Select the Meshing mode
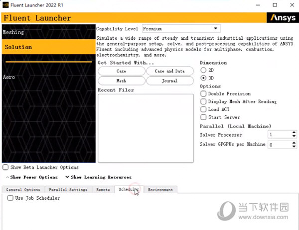 pyautogui.click(x=49, y=32)
